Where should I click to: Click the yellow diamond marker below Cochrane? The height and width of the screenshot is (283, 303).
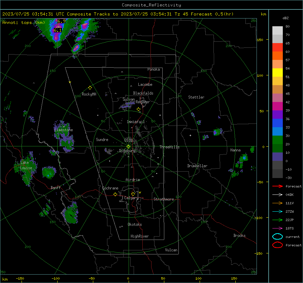click(x=115, y=194)
